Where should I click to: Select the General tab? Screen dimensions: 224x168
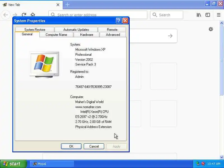[x=27, y=34]
